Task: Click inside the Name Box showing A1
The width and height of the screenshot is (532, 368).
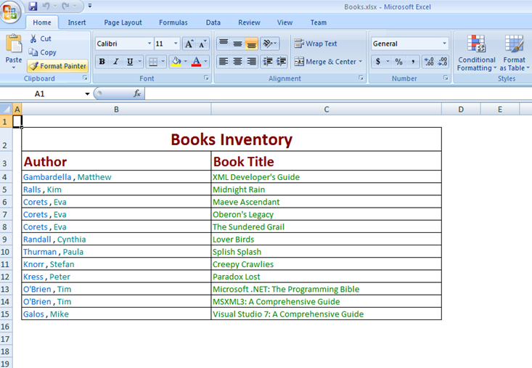Action: pyautogui.click(x=41, y=94)
